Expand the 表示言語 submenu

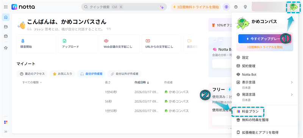(x=264, y=84)
